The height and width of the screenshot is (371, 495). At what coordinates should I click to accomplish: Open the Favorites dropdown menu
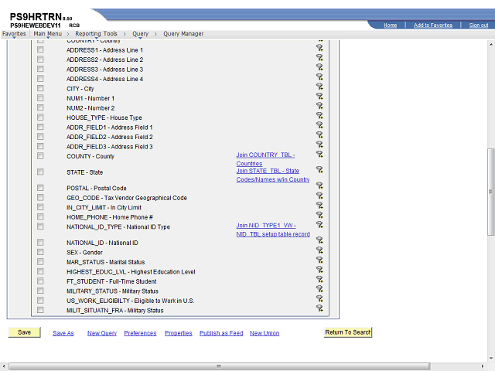point(14,34)
